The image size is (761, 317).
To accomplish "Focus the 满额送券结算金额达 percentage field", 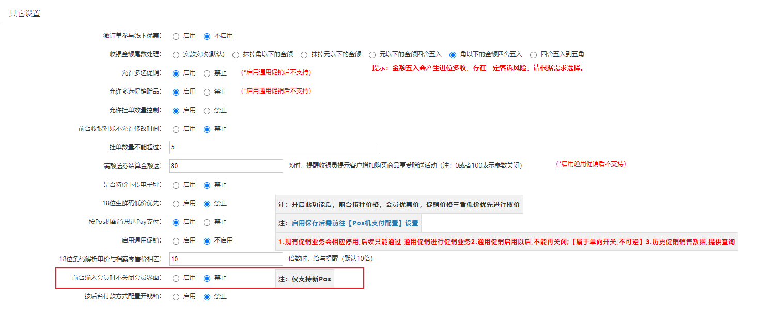I will (225, 166).
